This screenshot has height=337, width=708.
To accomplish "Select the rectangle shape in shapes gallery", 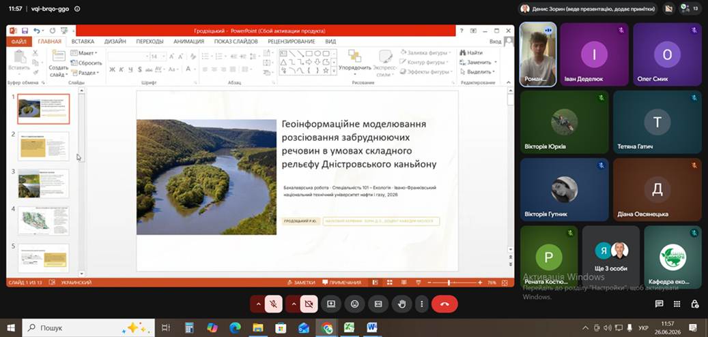I will (309, 53).
